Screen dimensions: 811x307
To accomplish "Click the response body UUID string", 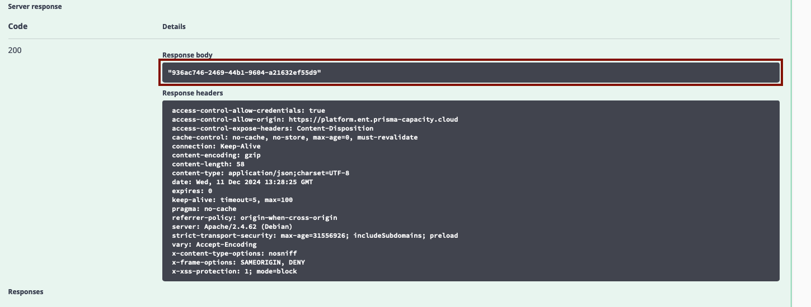I will coord(245,73).
